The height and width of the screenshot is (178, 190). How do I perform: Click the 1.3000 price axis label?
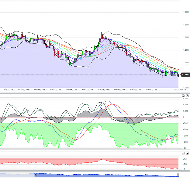tap(186, 12)
